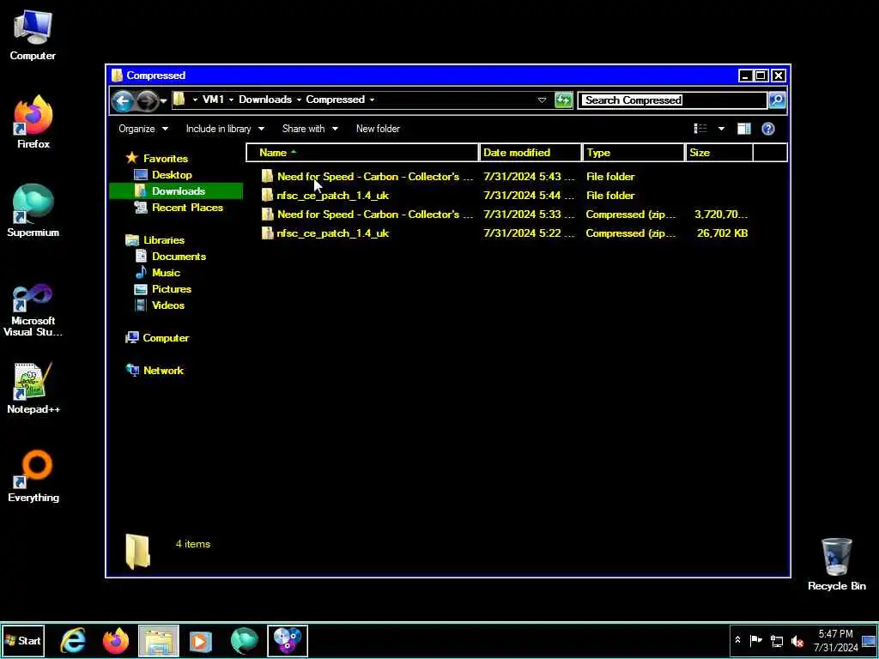
Task: Select the Microsoft Visual Studio desktop shortcut
Action: [33, 310]
